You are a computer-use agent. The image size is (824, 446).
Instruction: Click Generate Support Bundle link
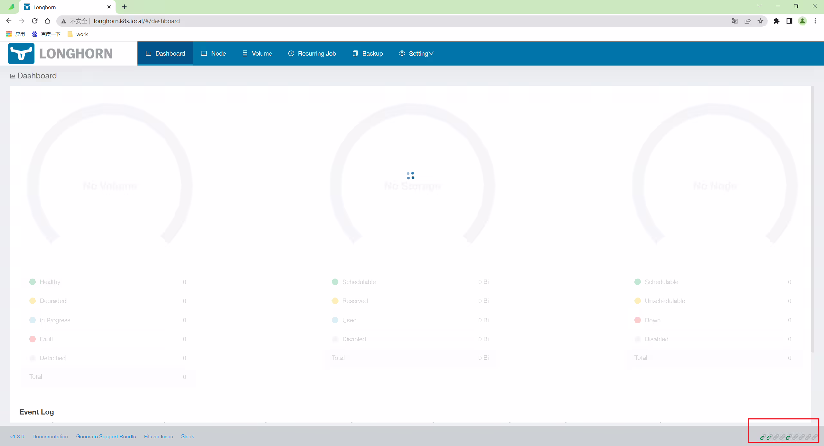106,436
